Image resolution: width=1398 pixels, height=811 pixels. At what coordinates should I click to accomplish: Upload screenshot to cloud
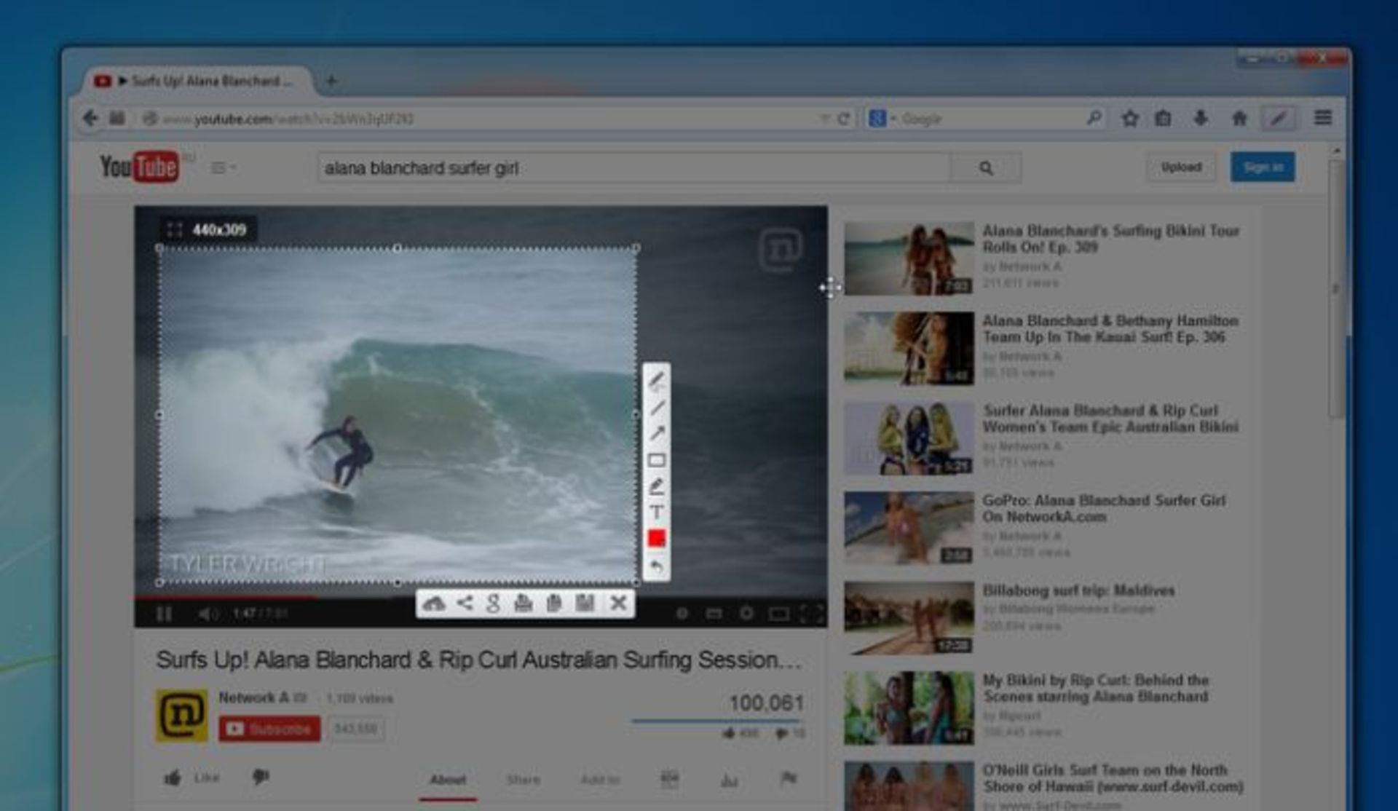point(434,604)
